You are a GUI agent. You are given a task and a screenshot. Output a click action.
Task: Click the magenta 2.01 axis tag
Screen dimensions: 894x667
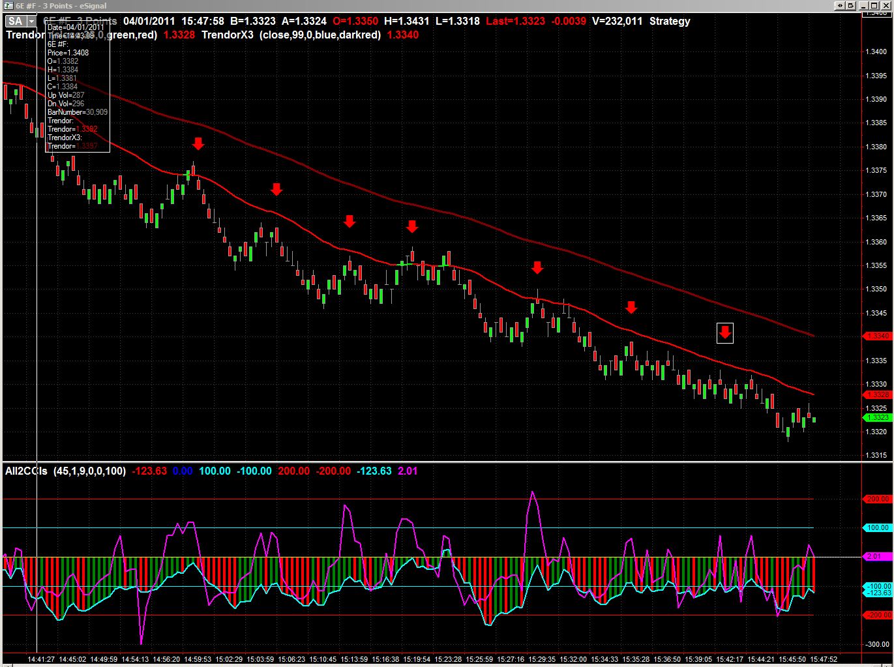coord(877,557)
